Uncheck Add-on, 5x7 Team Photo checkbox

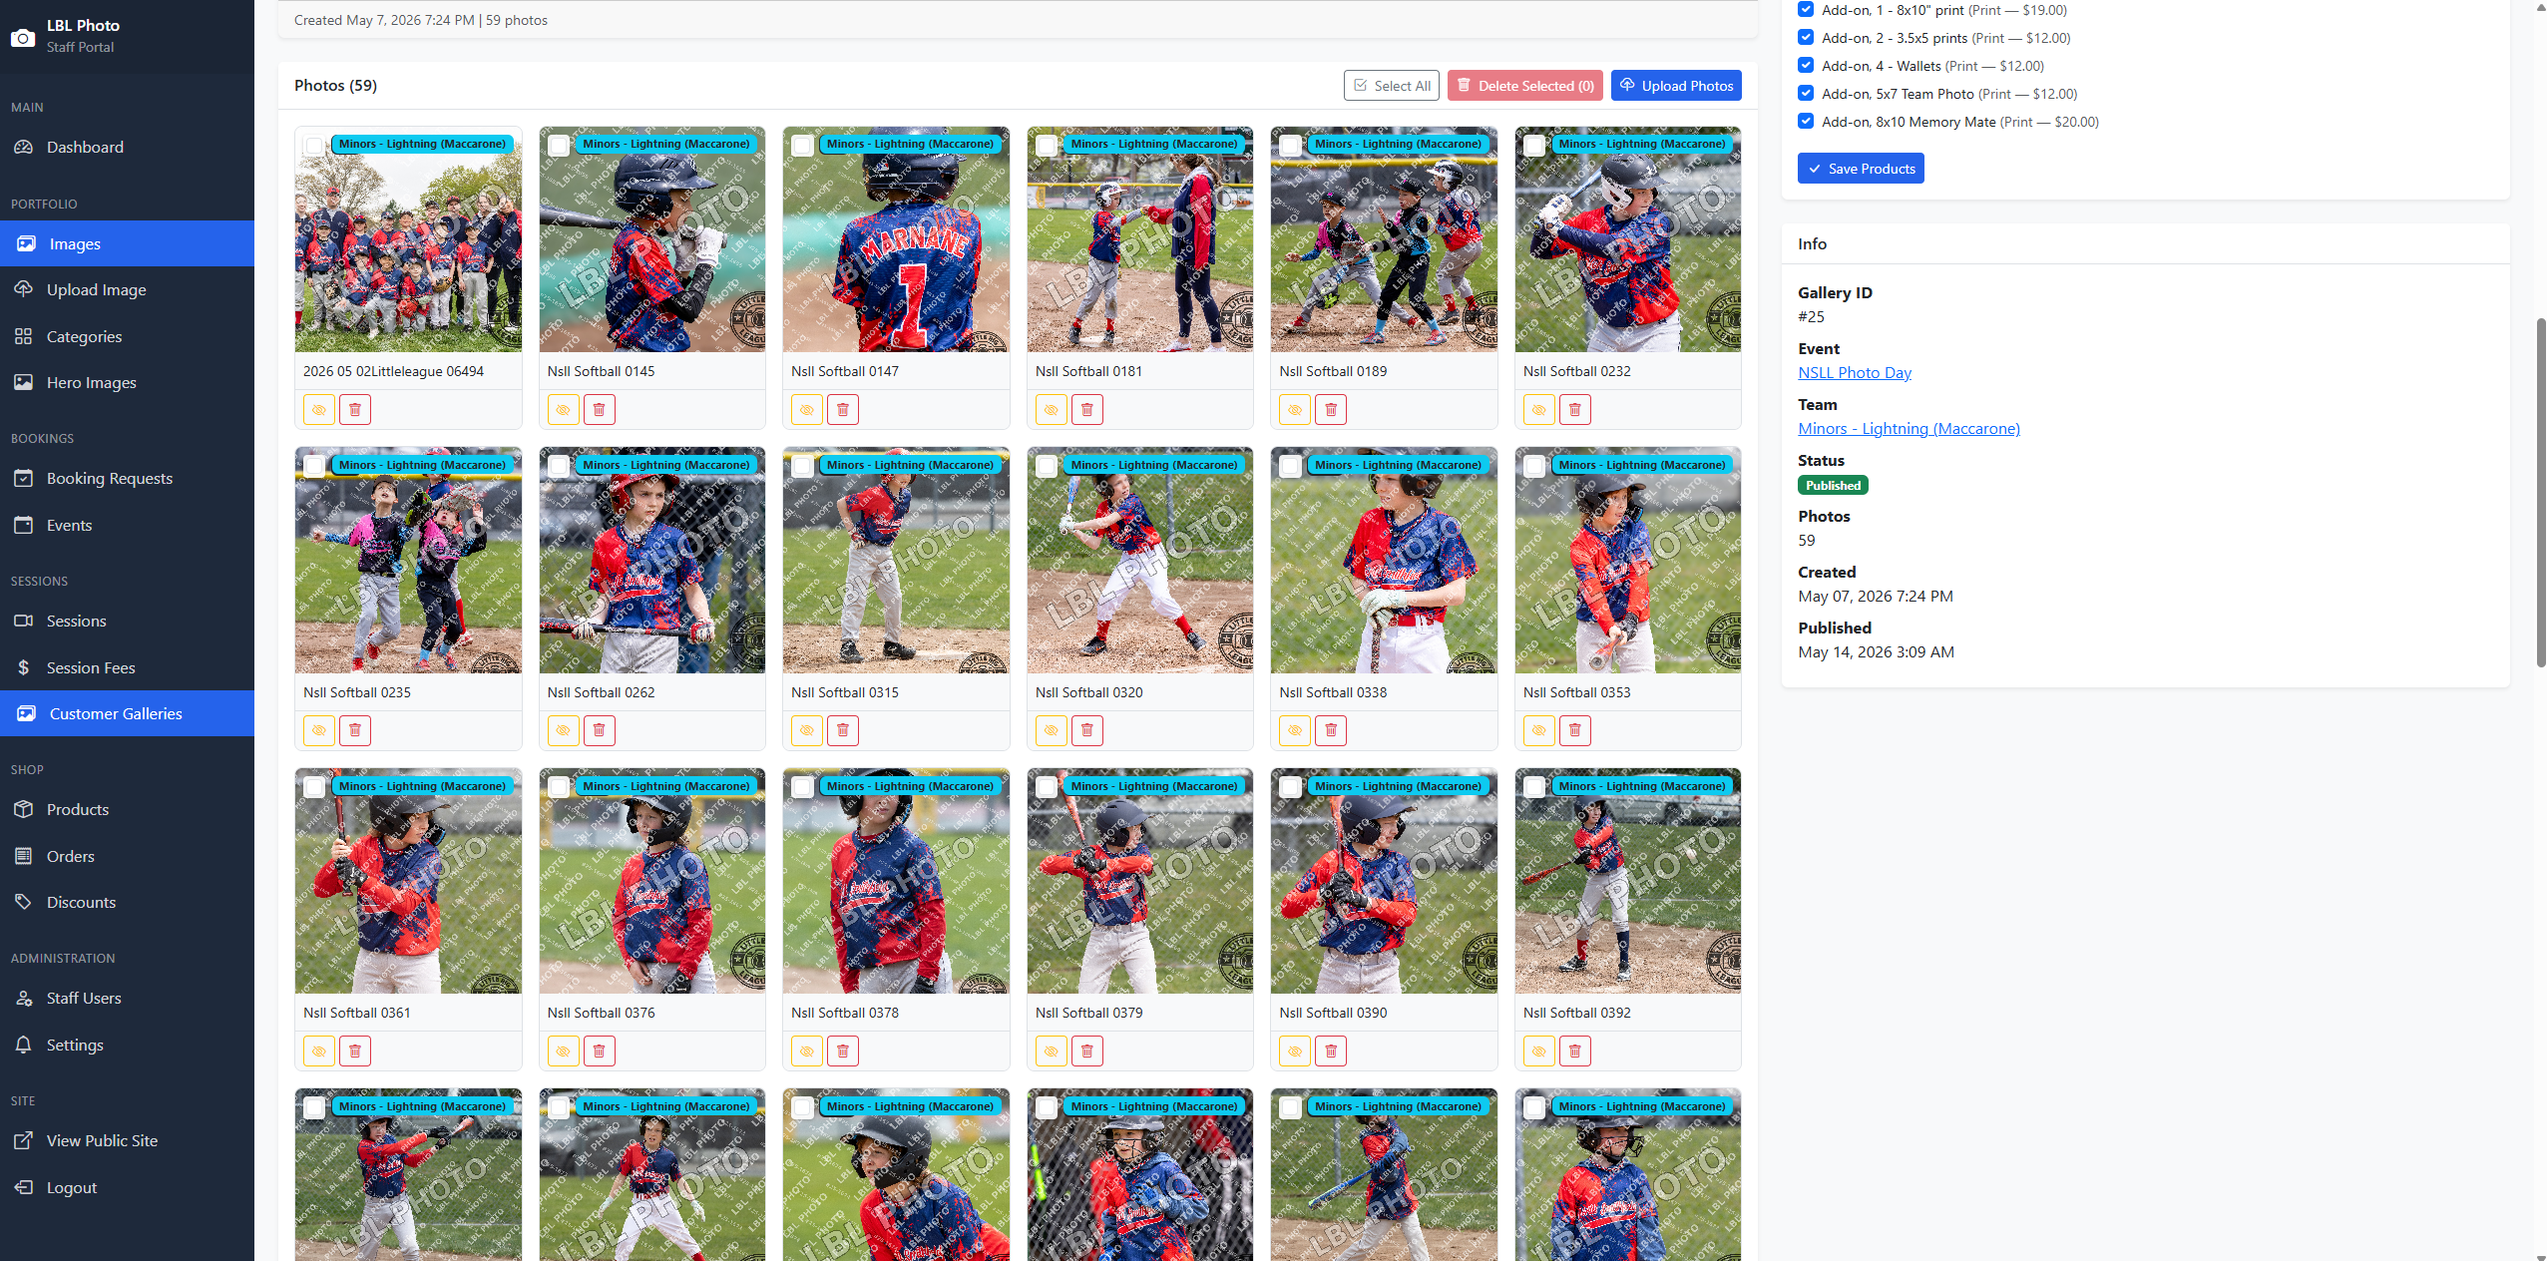1806,94
